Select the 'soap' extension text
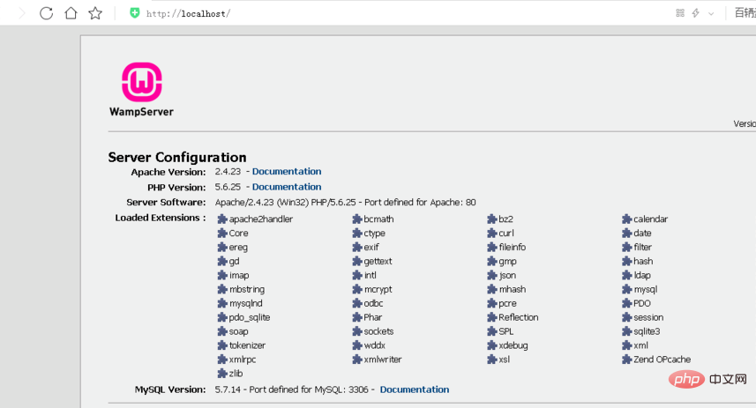 tap(238, 331)
